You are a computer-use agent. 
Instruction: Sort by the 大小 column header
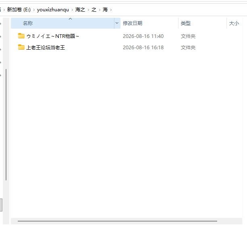pyautogui.click(x=234, y=23)
